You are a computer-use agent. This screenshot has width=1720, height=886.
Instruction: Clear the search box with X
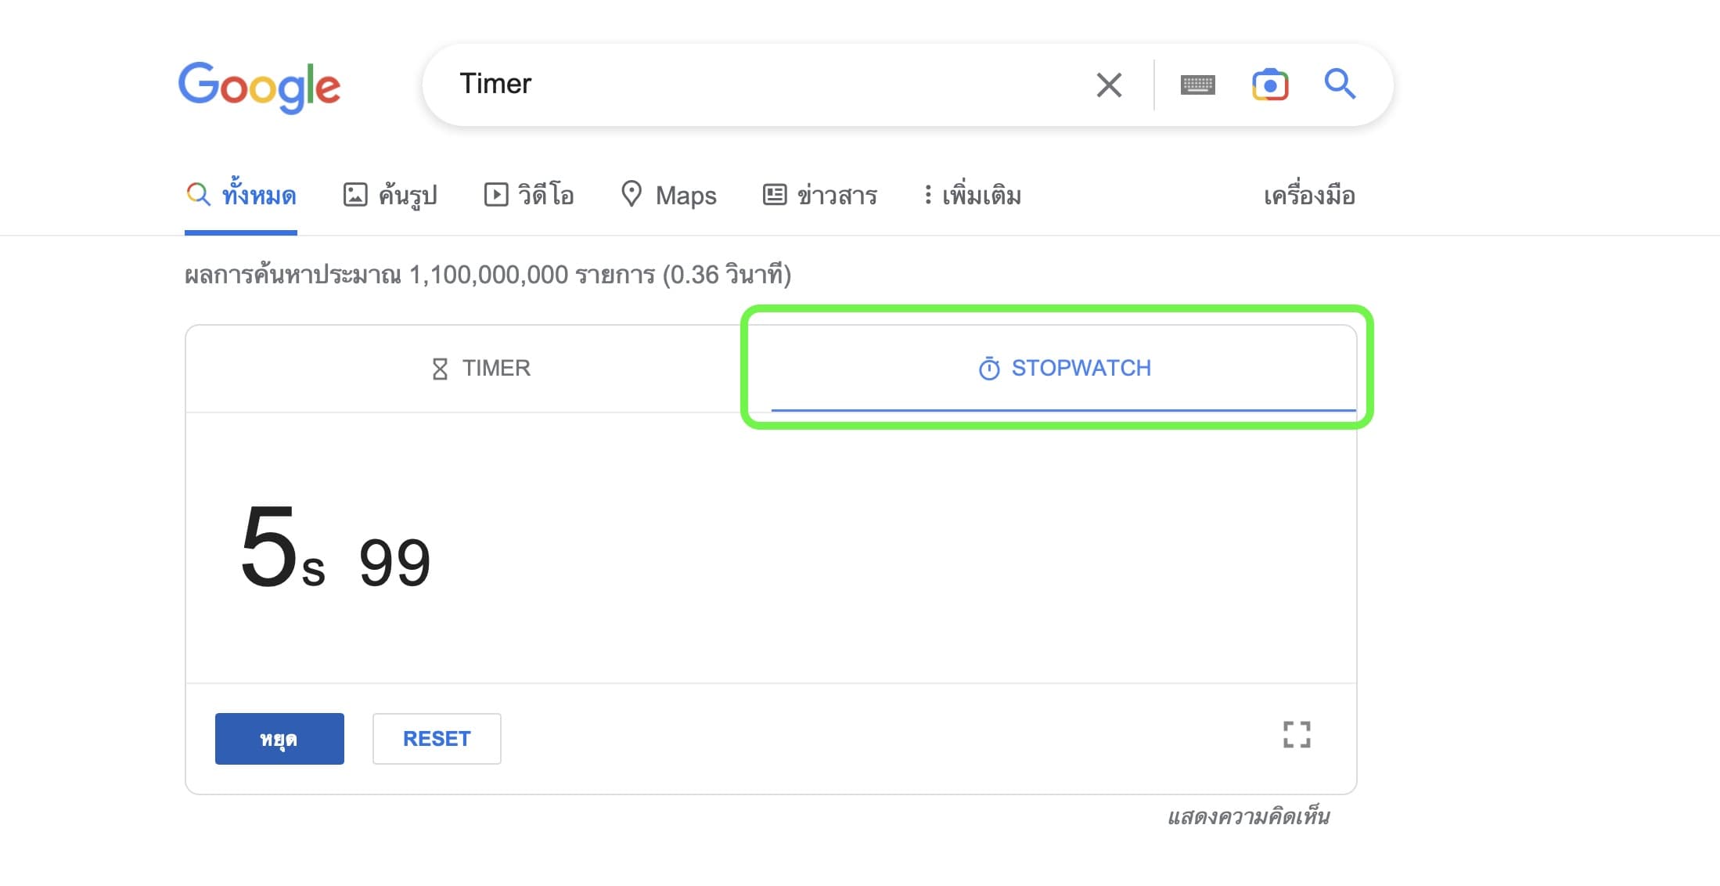coord(1109,85)
